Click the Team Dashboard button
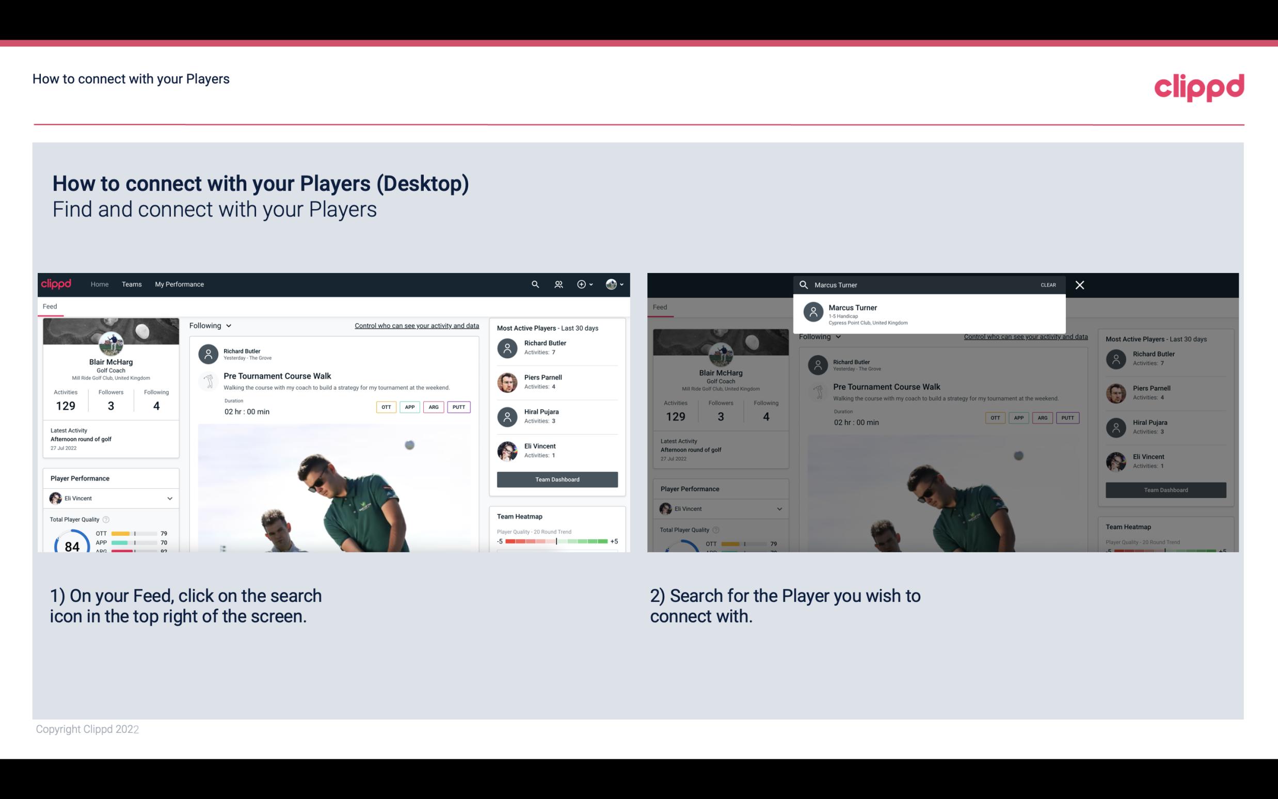Image resolution: width=1278 pixels, height=799 pixels. [556, 478]
